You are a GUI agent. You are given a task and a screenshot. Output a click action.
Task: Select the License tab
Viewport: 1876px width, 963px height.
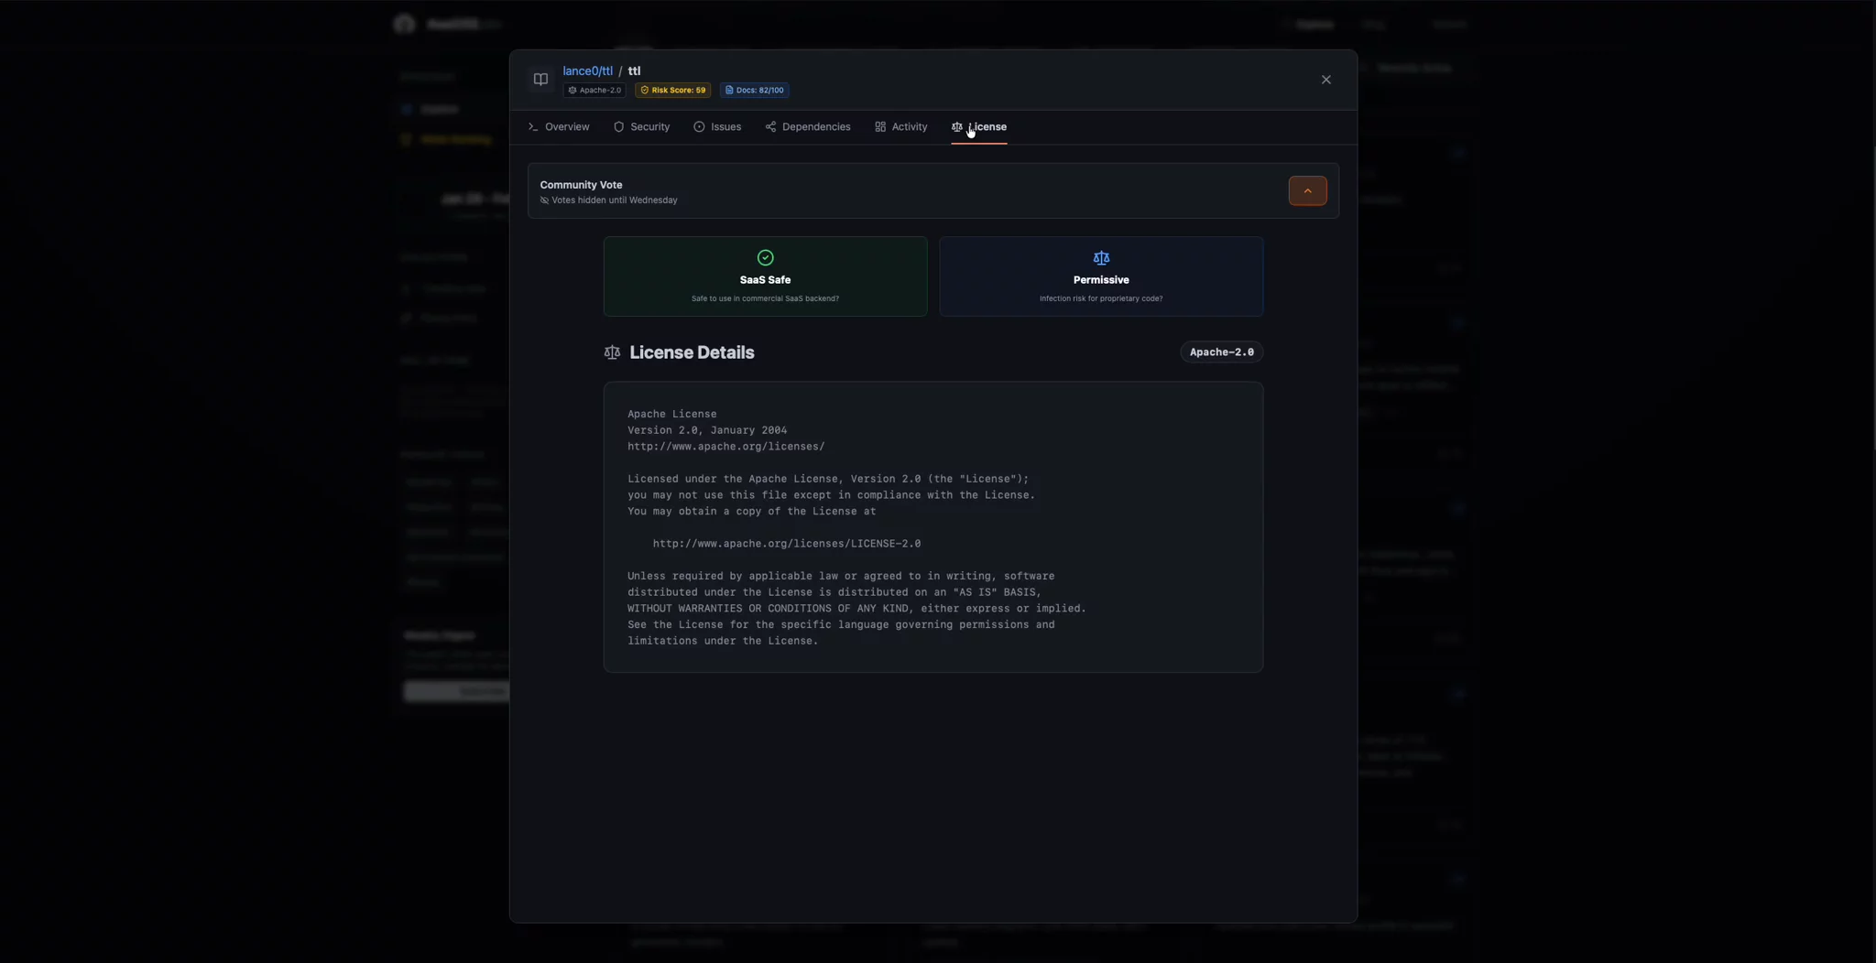[x=978, y=126]
